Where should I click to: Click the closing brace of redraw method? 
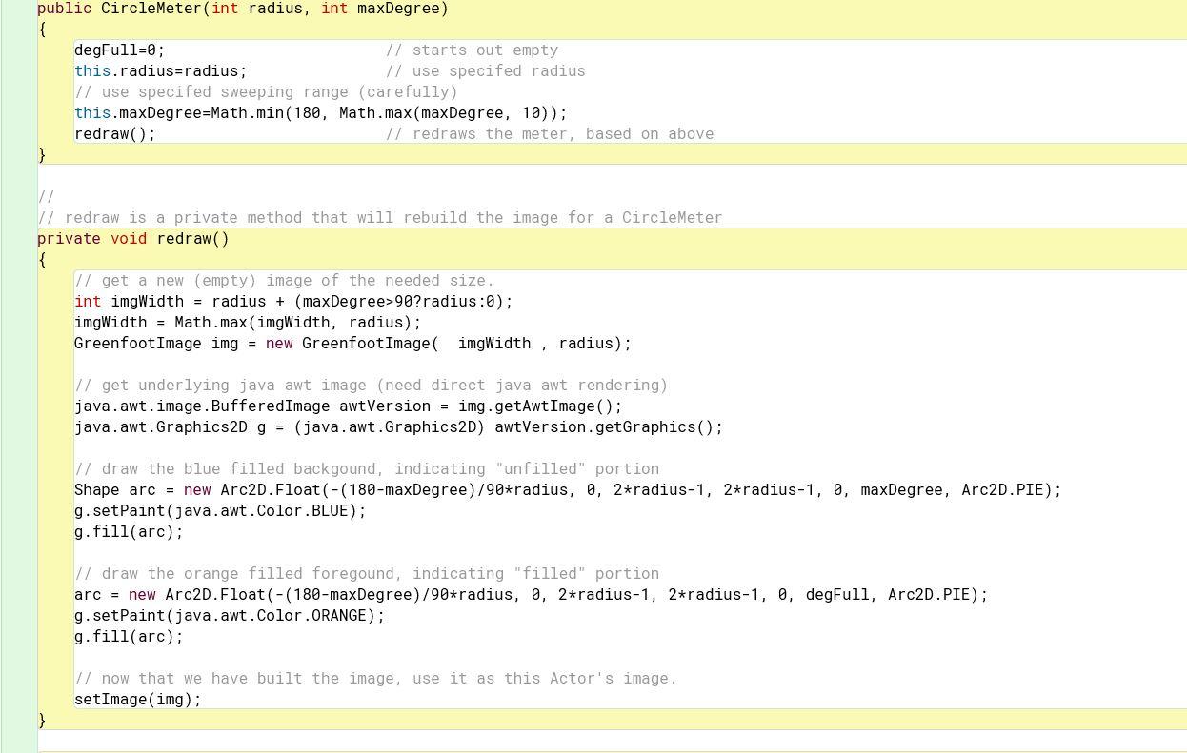[42, 720]
